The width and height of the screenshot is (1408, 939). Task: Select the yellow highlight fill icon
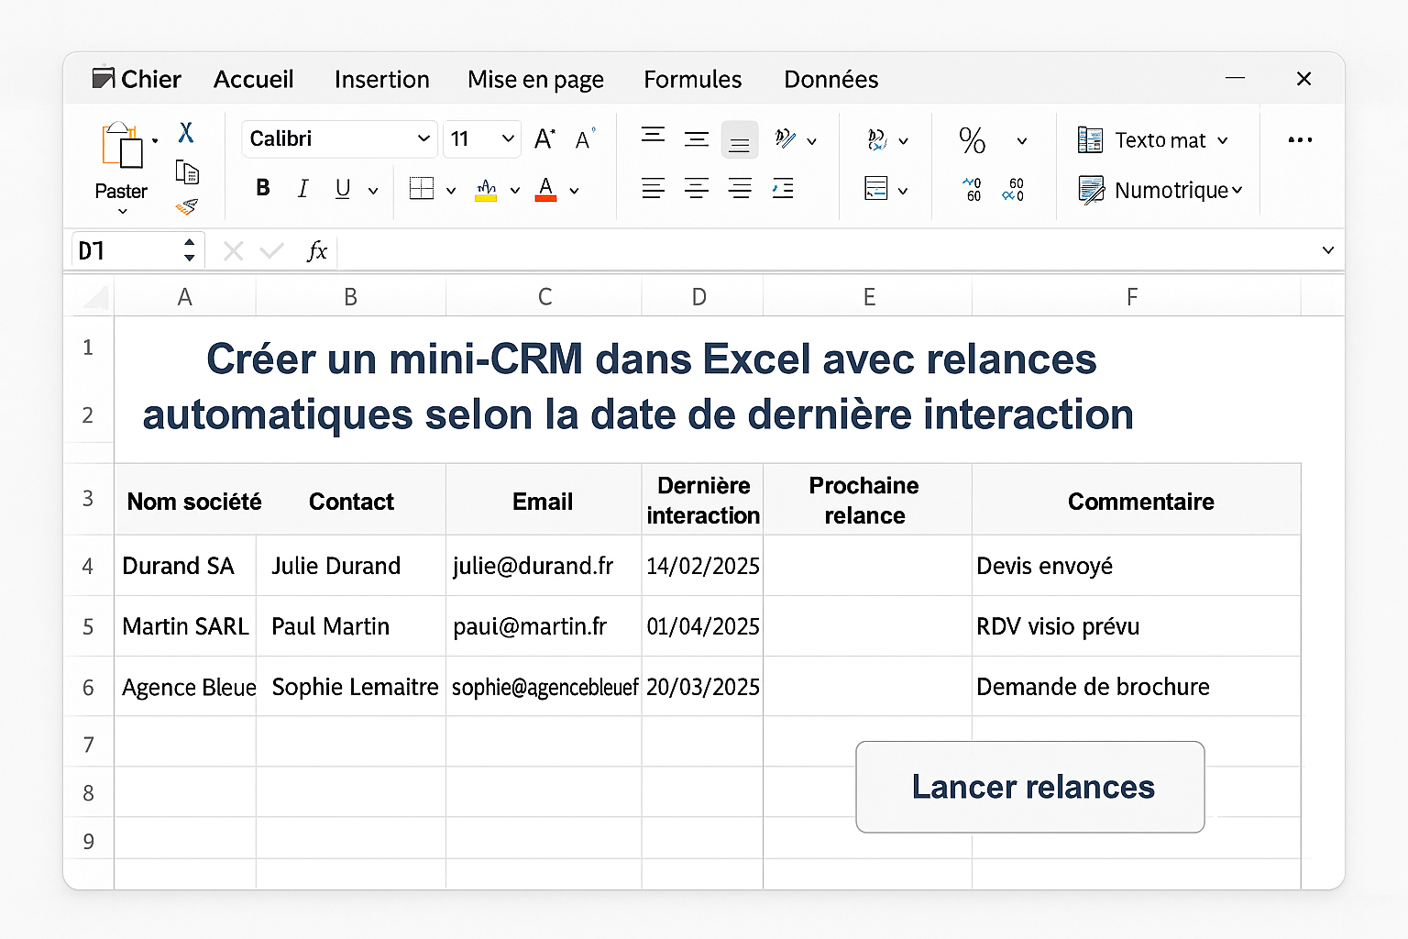[x=486, y=190]
